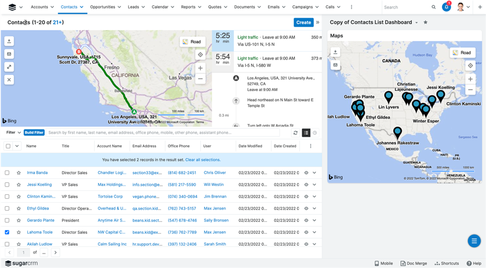Check the Irma Banda row checkbox
Screen dimensions: 486x268
click(7, 172)
